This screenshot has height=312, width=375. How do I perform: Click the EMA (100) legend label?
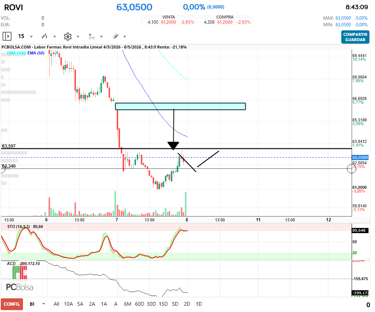point(17,53)
